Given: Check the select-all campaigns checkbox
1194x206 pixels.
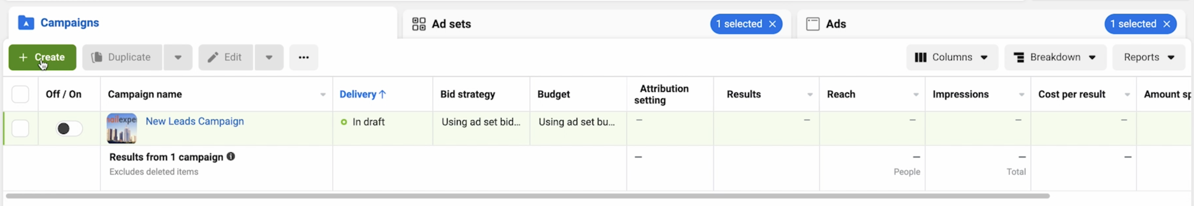Looking at the screenshot, I should pyautogui.click(x=20, y=94).
